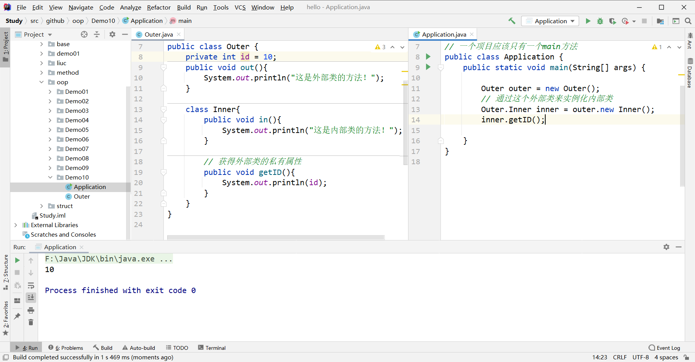Click the print icon in Run panel
The height and width of the screenshot is (362, 695).
click(x=31, y=310)
